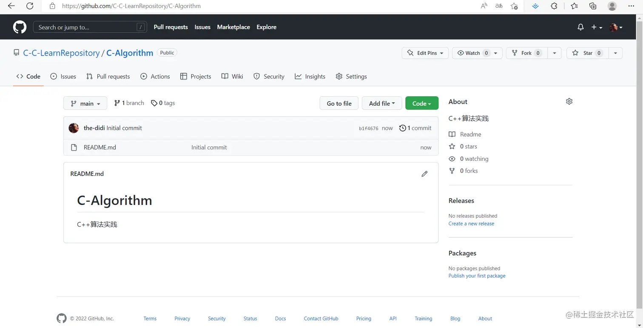Image resolution: width=643 pixels, height=328 pixels.
Task: Reload the page with the refresh icon
Action: [x=30, y=6]
